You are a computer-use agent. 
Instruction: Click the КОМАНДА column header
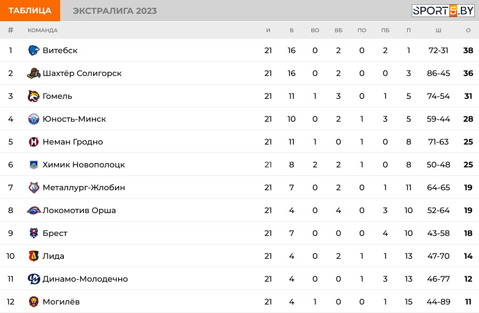[43, 30]
